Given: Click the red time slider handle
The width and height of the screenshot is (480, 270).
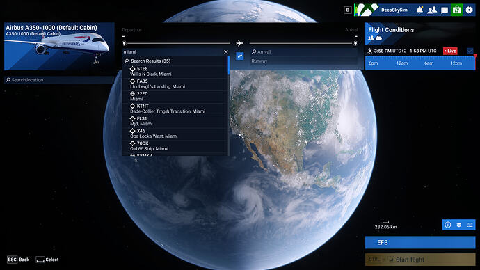Looking at the screenshot, I should tap(475, 56).
